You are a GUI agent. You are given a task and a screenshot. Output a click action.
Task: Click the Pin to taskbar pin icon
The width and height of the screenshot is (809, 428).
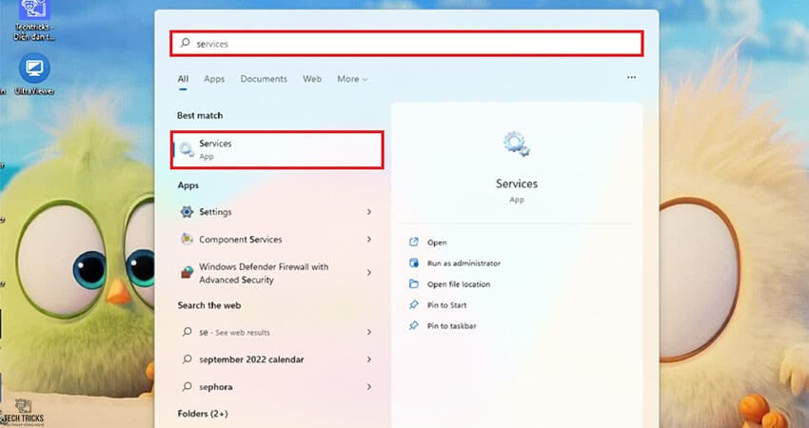click(414, 326)
